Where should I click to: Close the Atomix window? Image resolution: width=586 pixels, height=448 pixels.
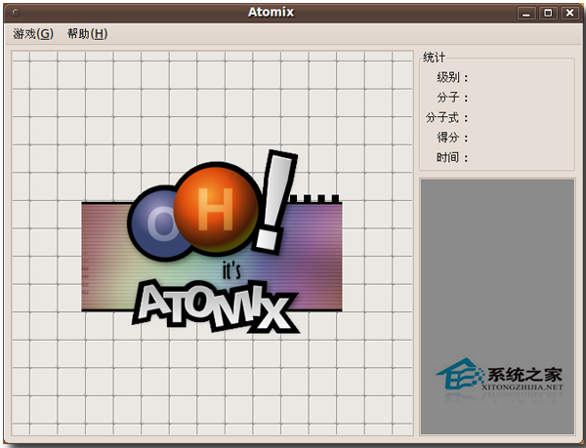coord(569,13)
